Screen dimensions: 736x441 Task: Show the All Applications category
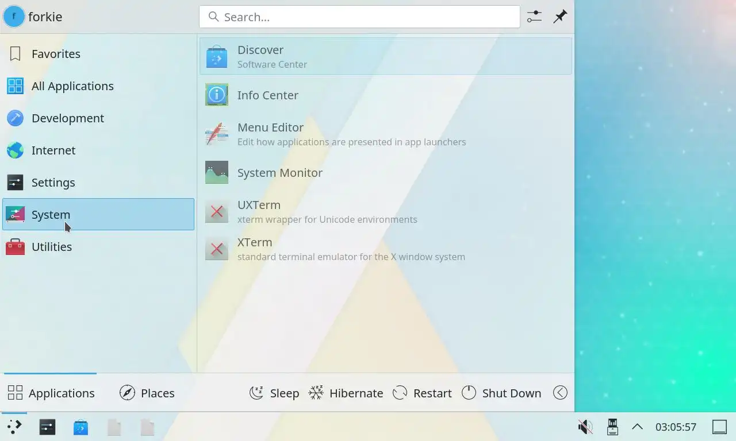pos(98,86)
